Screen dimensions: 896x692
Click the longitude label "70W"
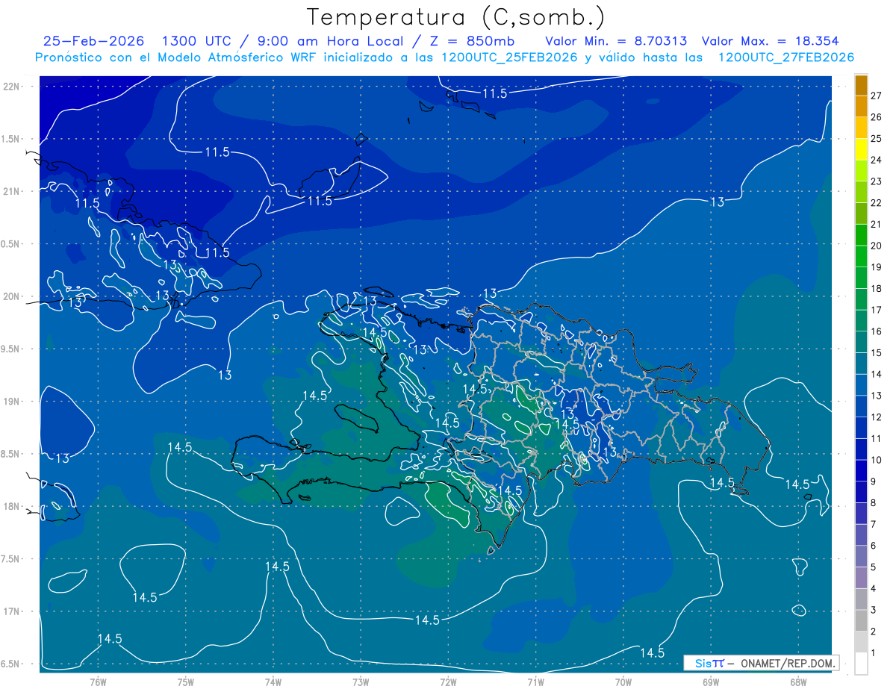[x=623, y=682]
